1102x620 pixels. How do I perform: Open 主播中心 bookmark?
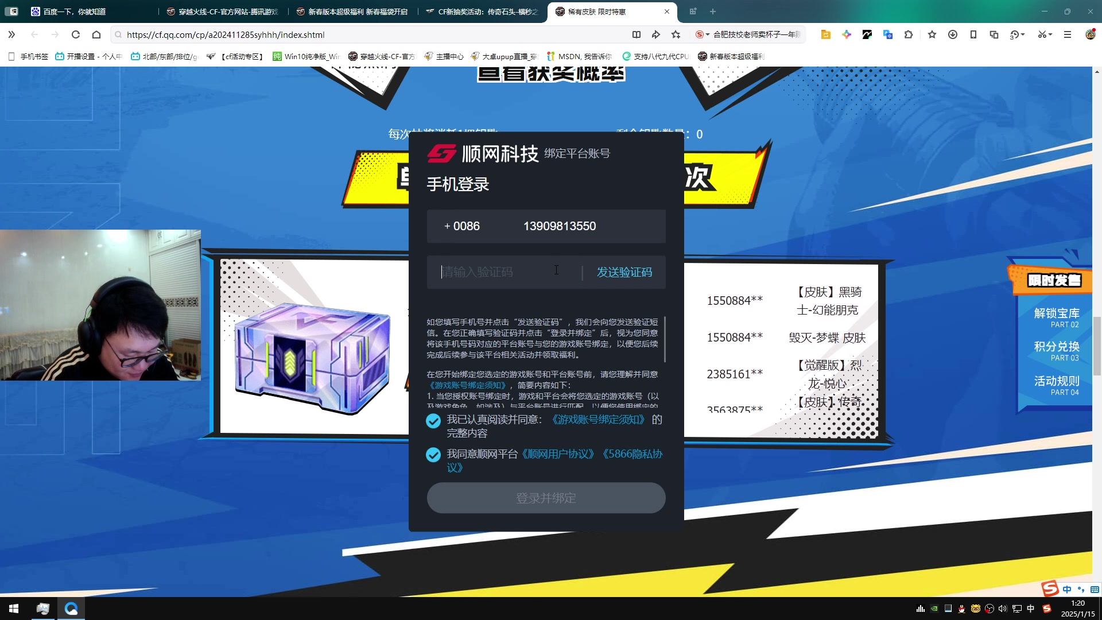[x=444, y=56]
